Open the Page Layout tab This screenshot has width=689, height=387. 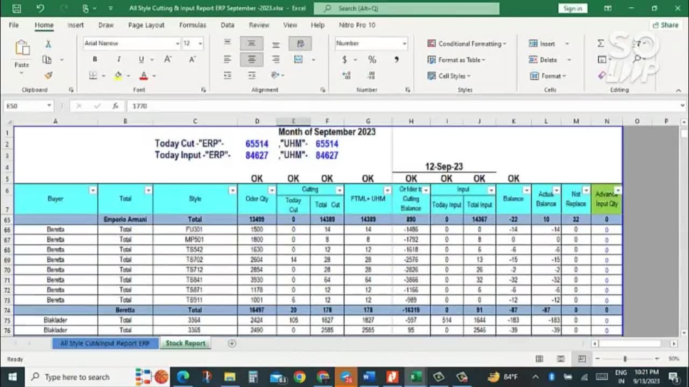click(x=146, y=25)
